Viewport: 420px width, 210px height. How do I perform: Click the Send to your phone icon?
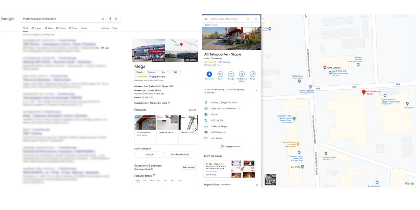[x=242, y=74]
